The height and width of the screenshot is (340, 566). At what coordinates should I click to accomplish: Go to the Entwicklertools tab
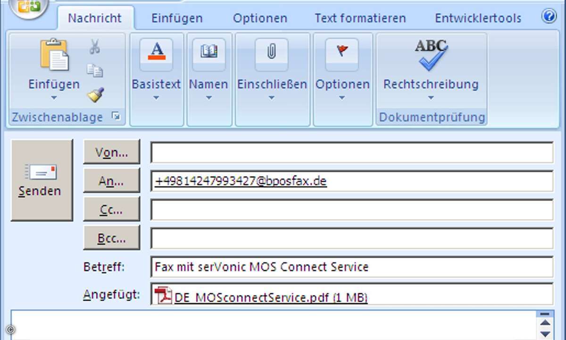click(x=478, y=18)
